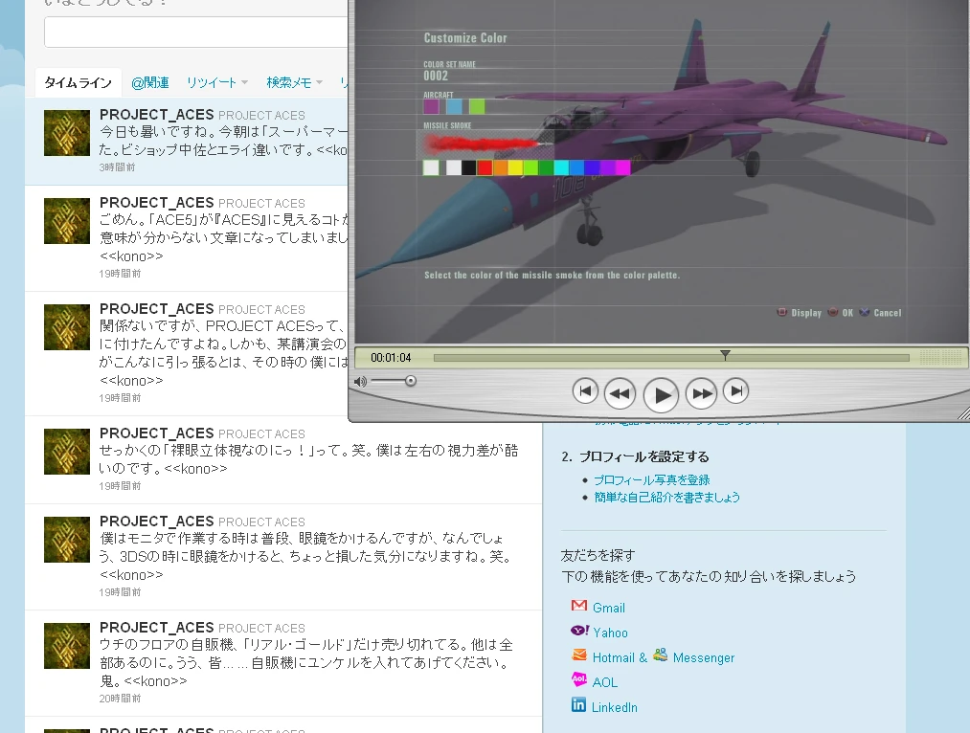Click the Messenger people icon
The image size is (970, 733).
click(x=660, y=655)
